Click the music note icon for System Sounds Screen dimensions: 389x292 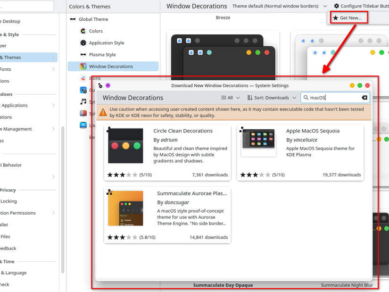(x=83, y=101)
